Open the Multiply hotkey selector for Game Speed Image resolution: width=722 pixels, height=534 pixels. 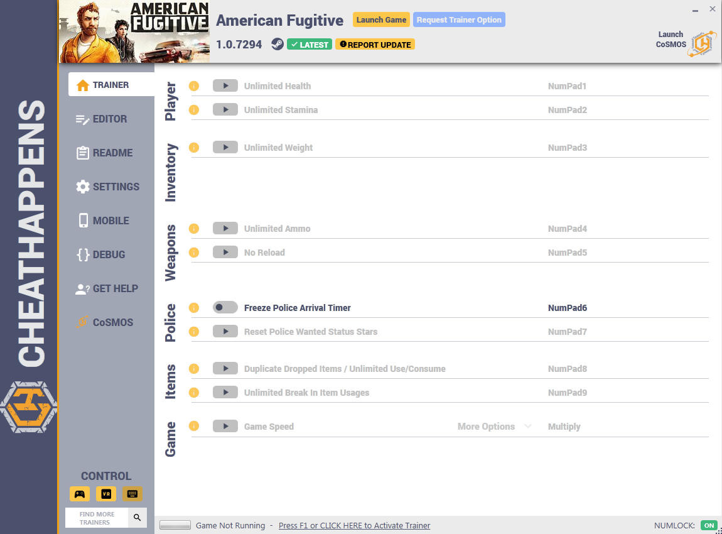point(564,427)
